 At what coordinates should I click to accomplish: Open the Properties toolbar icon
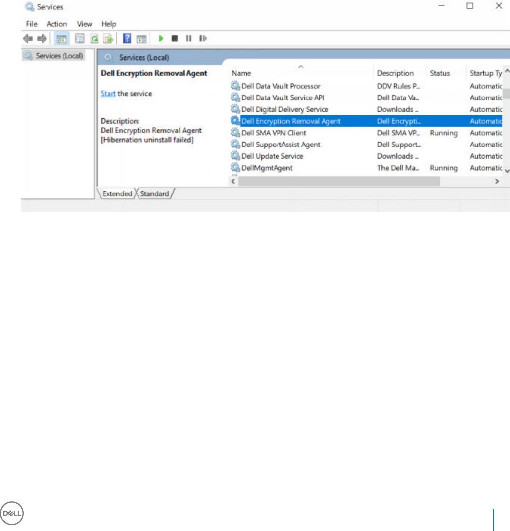coord(80,38)
